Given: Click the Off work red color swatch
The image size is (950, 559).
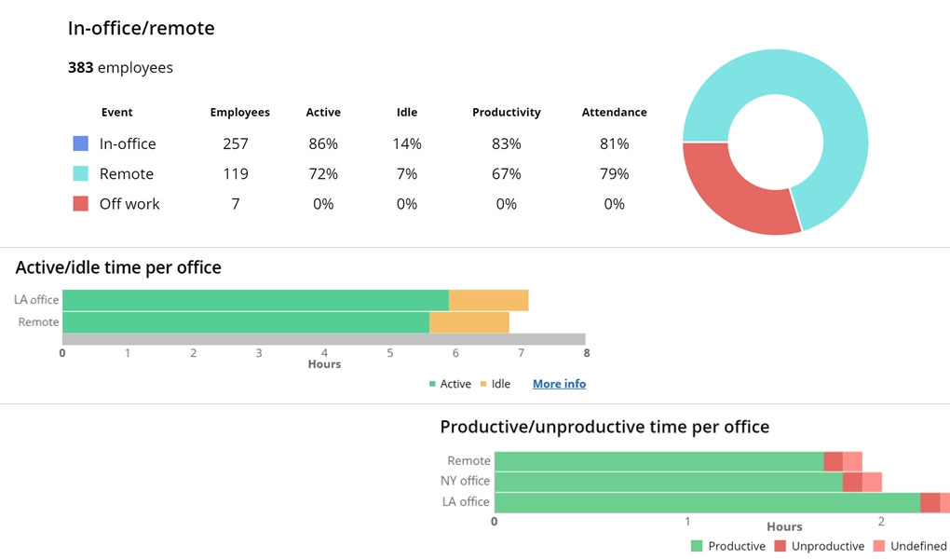Looking at the screenshot, I should coord(80,203).
